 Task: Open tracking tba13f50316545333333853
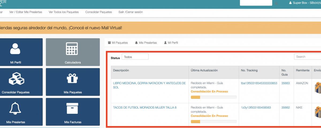259,83
